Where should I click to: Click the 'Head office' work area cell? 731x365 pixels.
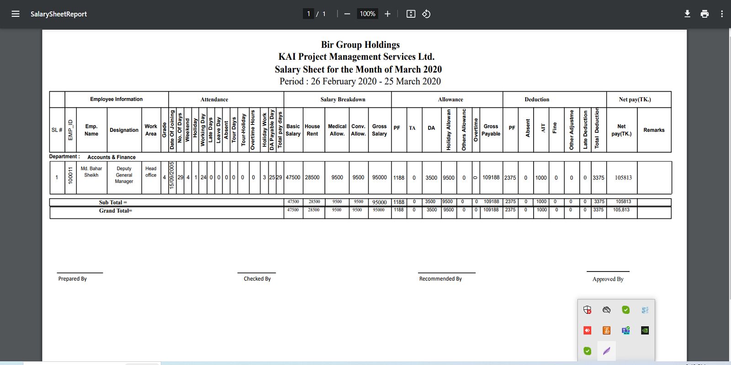[x=151, y=172]
